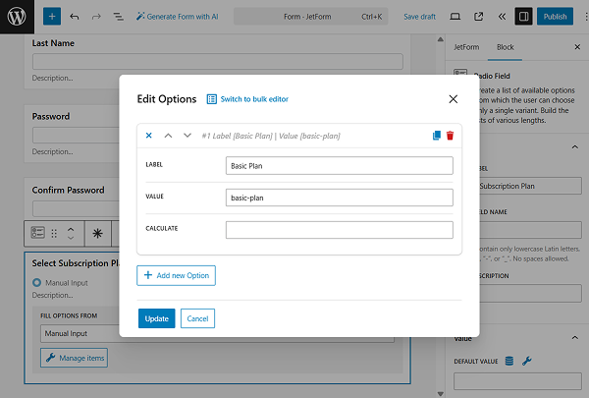This screenshot has height=398, width=589.
Task: Focus the Last Name input field
Action: (x=218, y=61)
